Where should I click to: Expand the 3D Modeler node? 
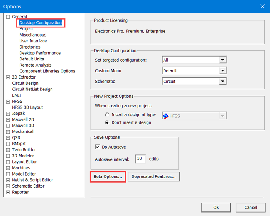point(8,156)
